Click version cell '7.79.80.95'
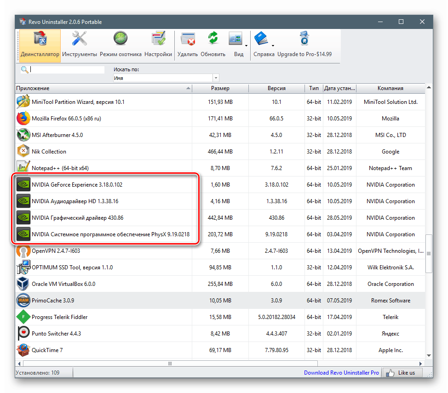This screenshot has height=393, width=448. pos(276,350)
